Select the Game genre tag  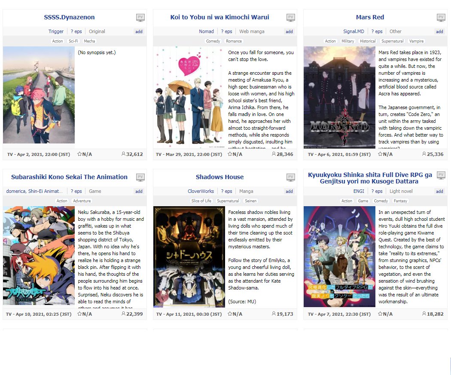click(363, 201)
